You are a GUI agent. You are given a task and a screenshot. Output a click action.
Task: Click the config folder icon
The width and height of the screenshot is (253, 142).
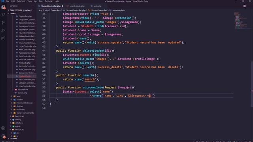tap(13, 120)
